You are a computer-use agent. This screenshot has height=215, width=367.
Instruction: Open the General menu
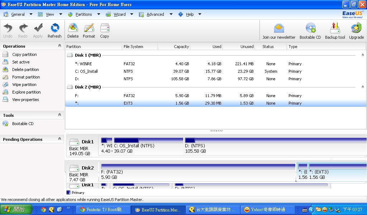(18, 14)
